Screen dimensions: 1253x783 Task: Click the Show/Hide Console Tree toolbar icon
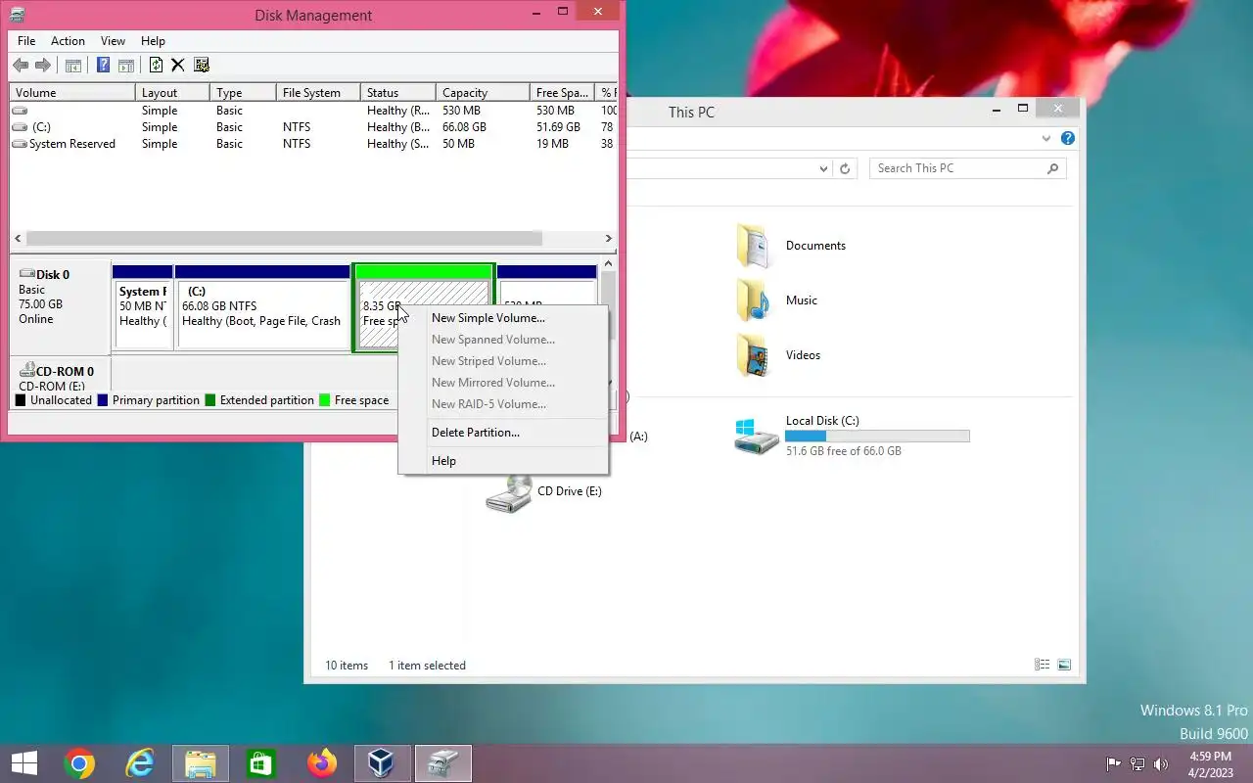click(72, 66)
